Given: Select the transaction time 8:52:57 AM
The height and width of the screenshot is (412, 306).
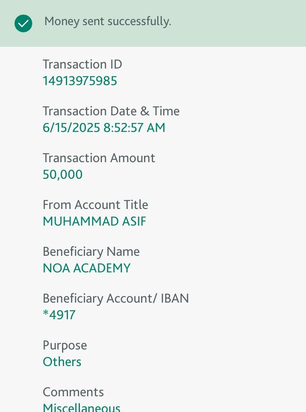Looking at the screenshot, I should [134, 128].
